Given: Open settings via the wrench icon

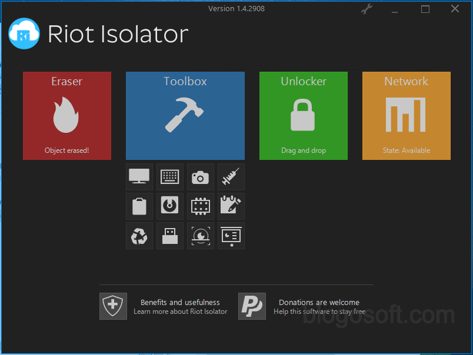Looking at the screenshot, I should tap(367, 9).
